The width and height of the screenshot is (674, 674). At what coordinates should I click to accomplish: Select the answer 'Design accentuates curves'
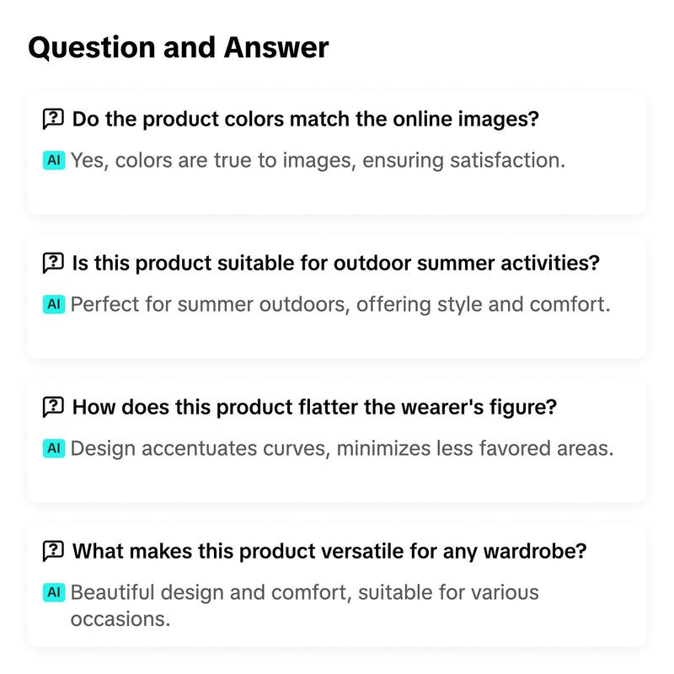[342, 448]
